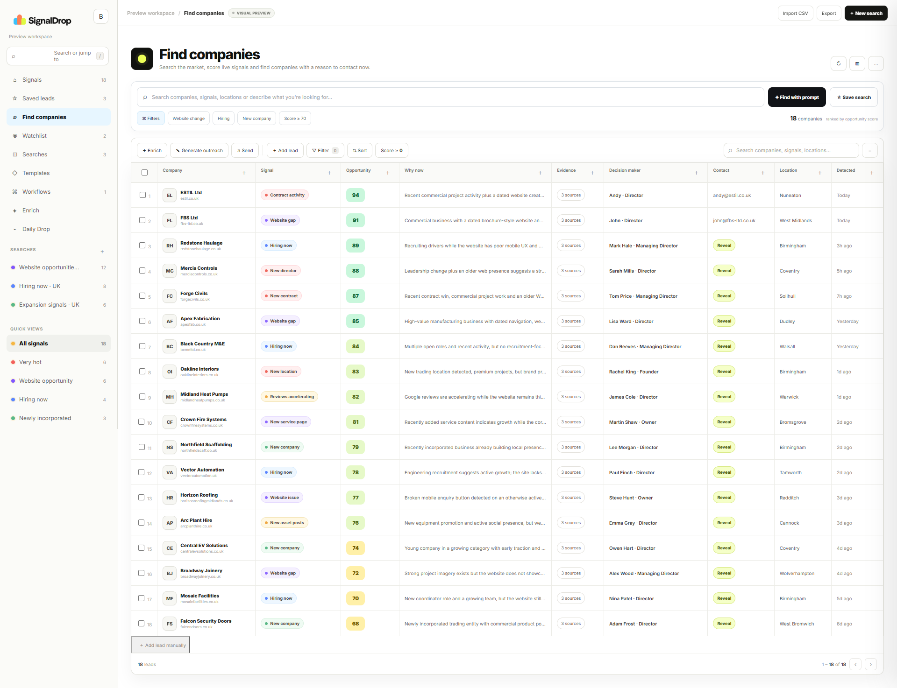Screen dimensions: 897x688
Task: Add a new saved search plus icon
Action: [102, 252]
